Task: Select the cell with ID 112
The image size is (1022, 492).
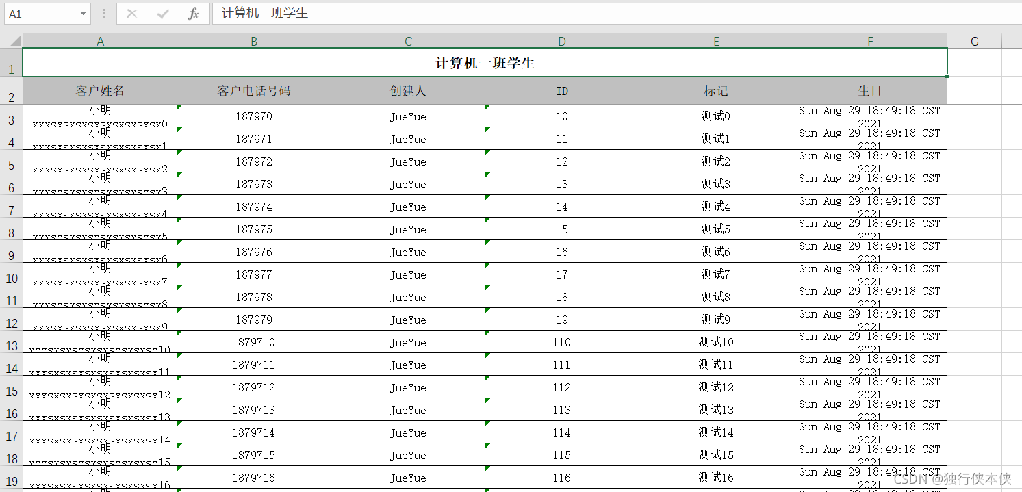Action: coord(562,387)
